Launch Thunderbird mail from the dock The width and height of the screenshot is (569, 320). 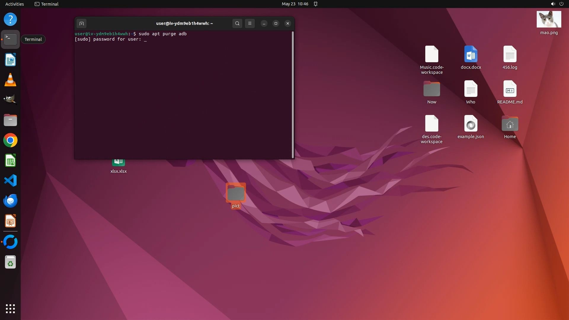coord(10,201)
